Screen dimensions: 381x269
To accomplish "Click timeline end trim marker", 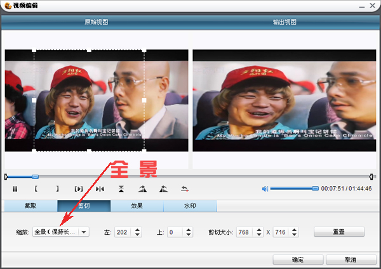I will [x=371, y=177].
